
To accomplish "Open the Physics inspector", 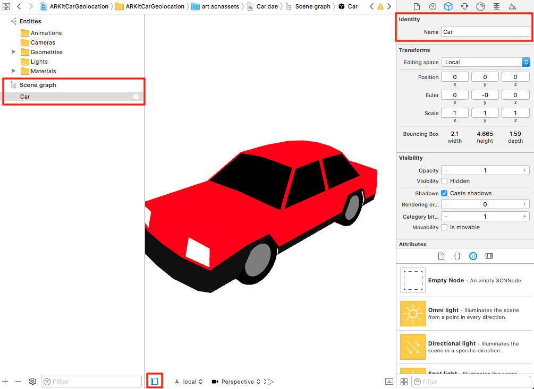I will click(x=464, y=6).
